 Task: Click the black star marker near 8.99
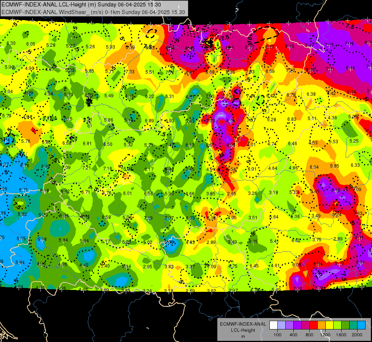point(89,102)
